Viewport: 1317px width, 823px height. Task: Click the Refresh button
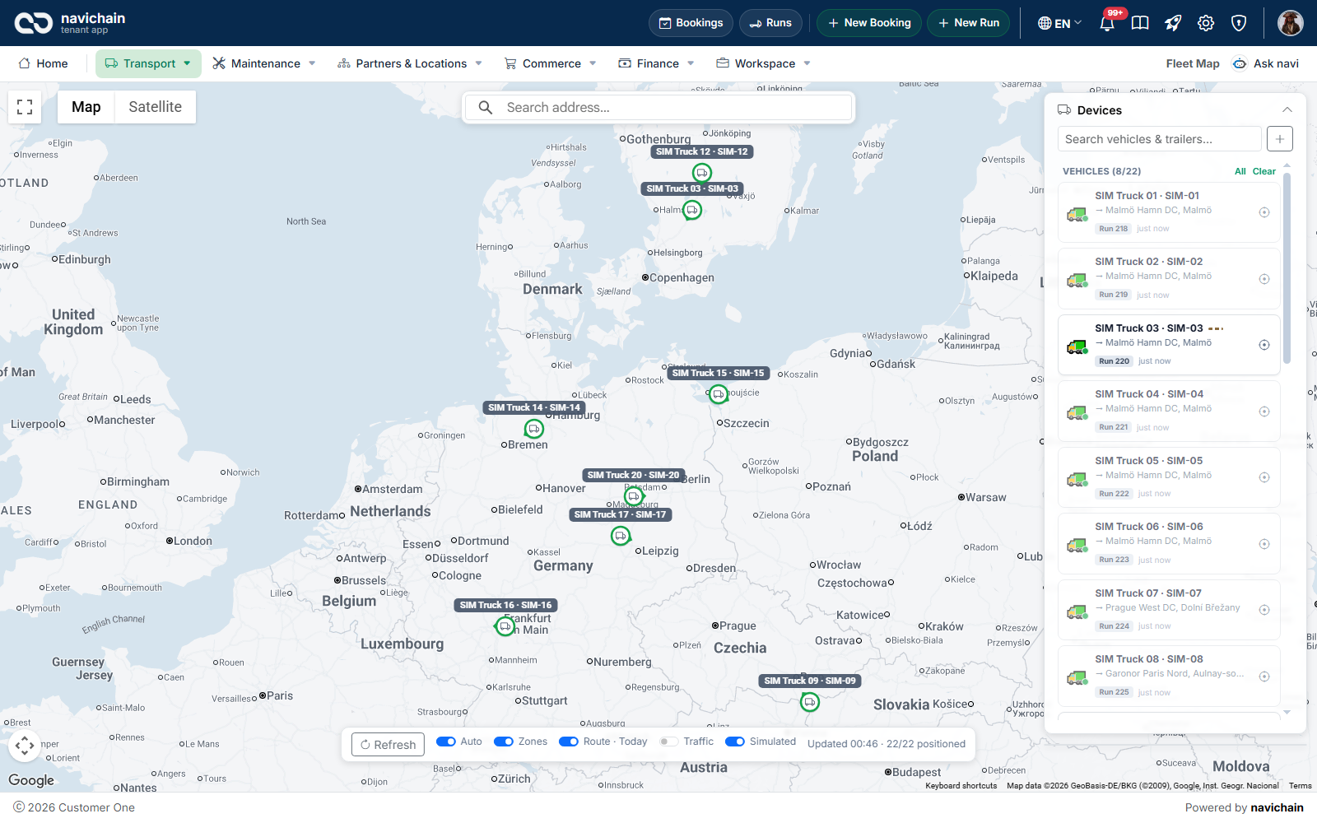pyautogui.click(x=388, y=745)
